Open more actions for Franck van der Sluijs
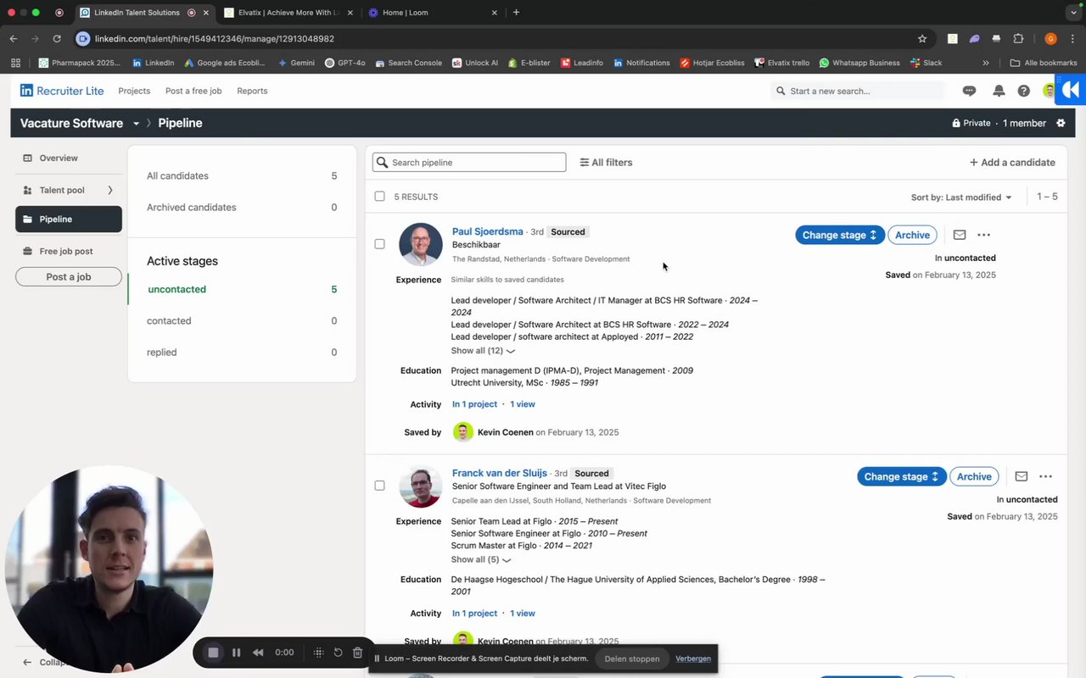 tap(1045, 476)
